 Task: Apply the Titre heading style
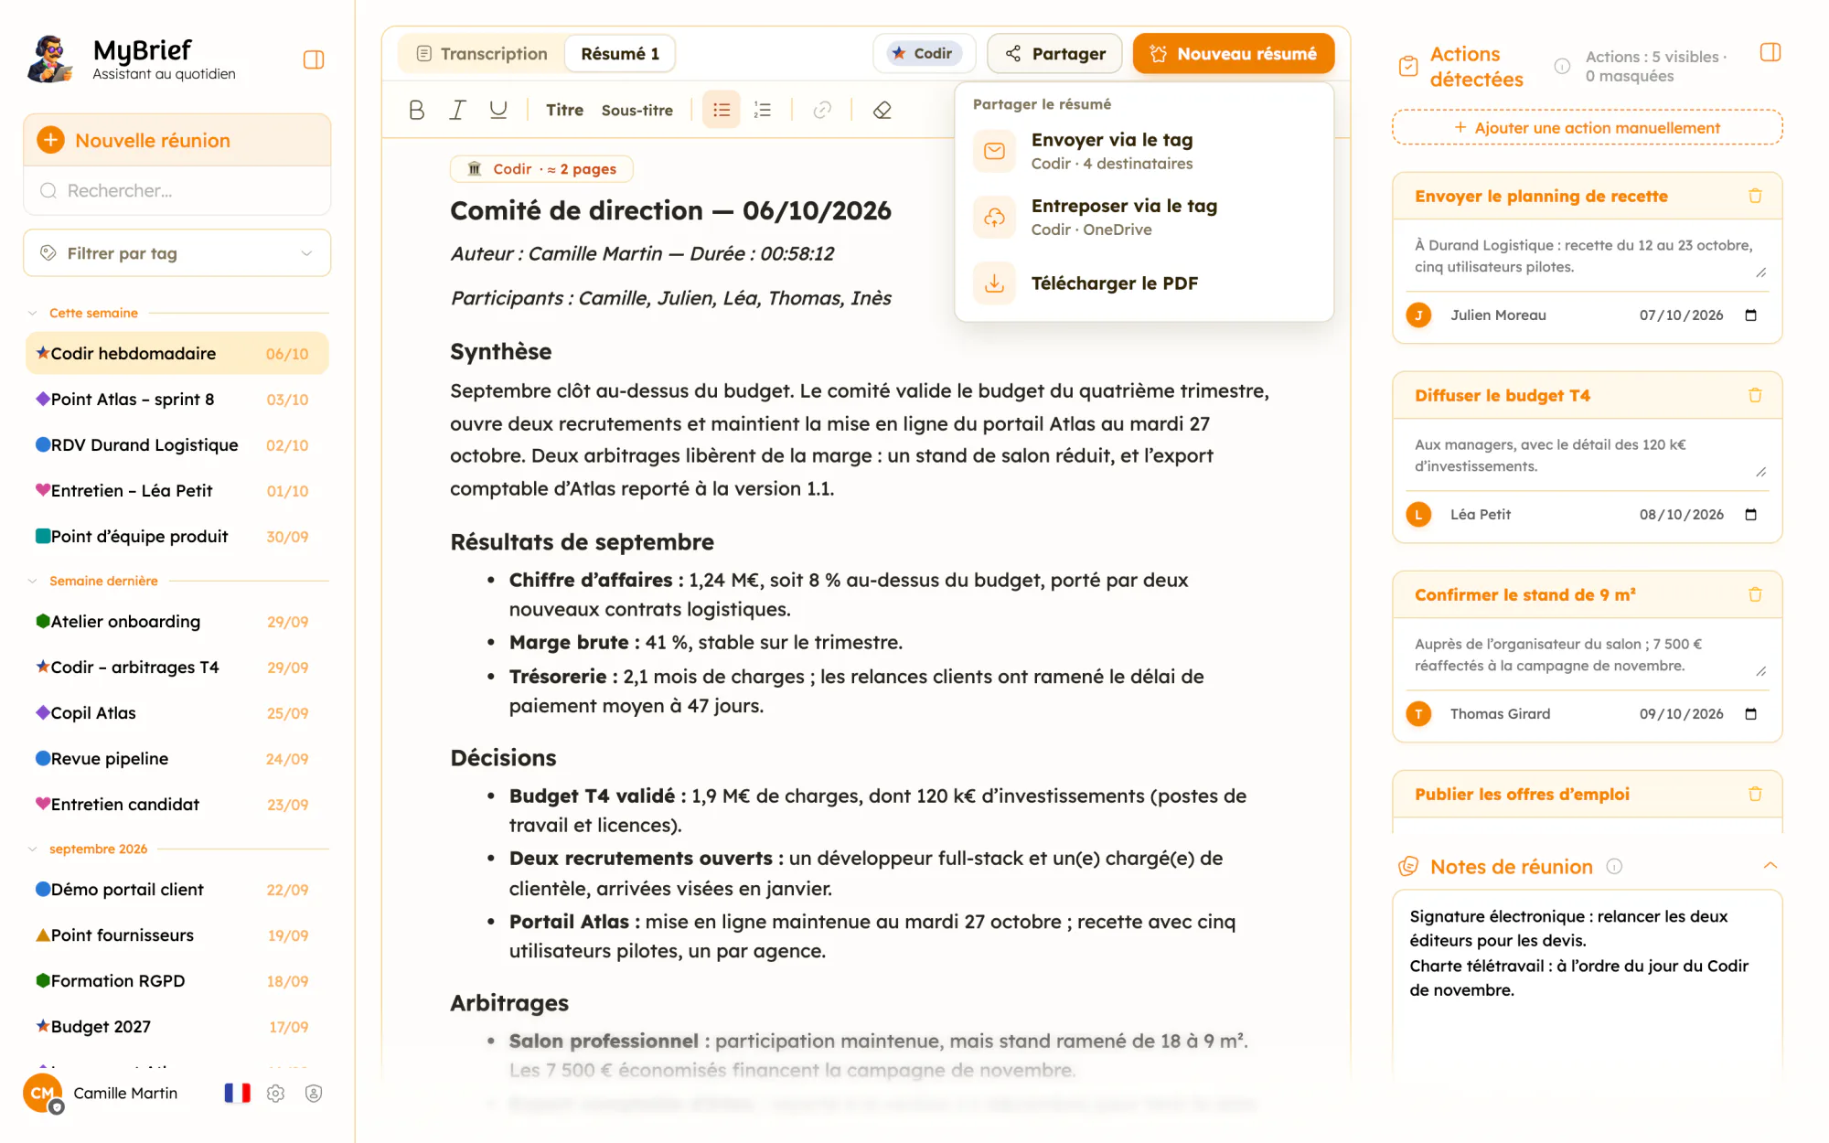564,110
